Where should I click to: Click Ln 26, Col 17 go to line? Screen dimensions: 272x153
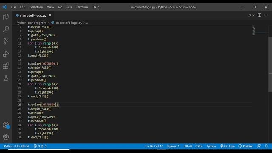(x=154, y=146)
